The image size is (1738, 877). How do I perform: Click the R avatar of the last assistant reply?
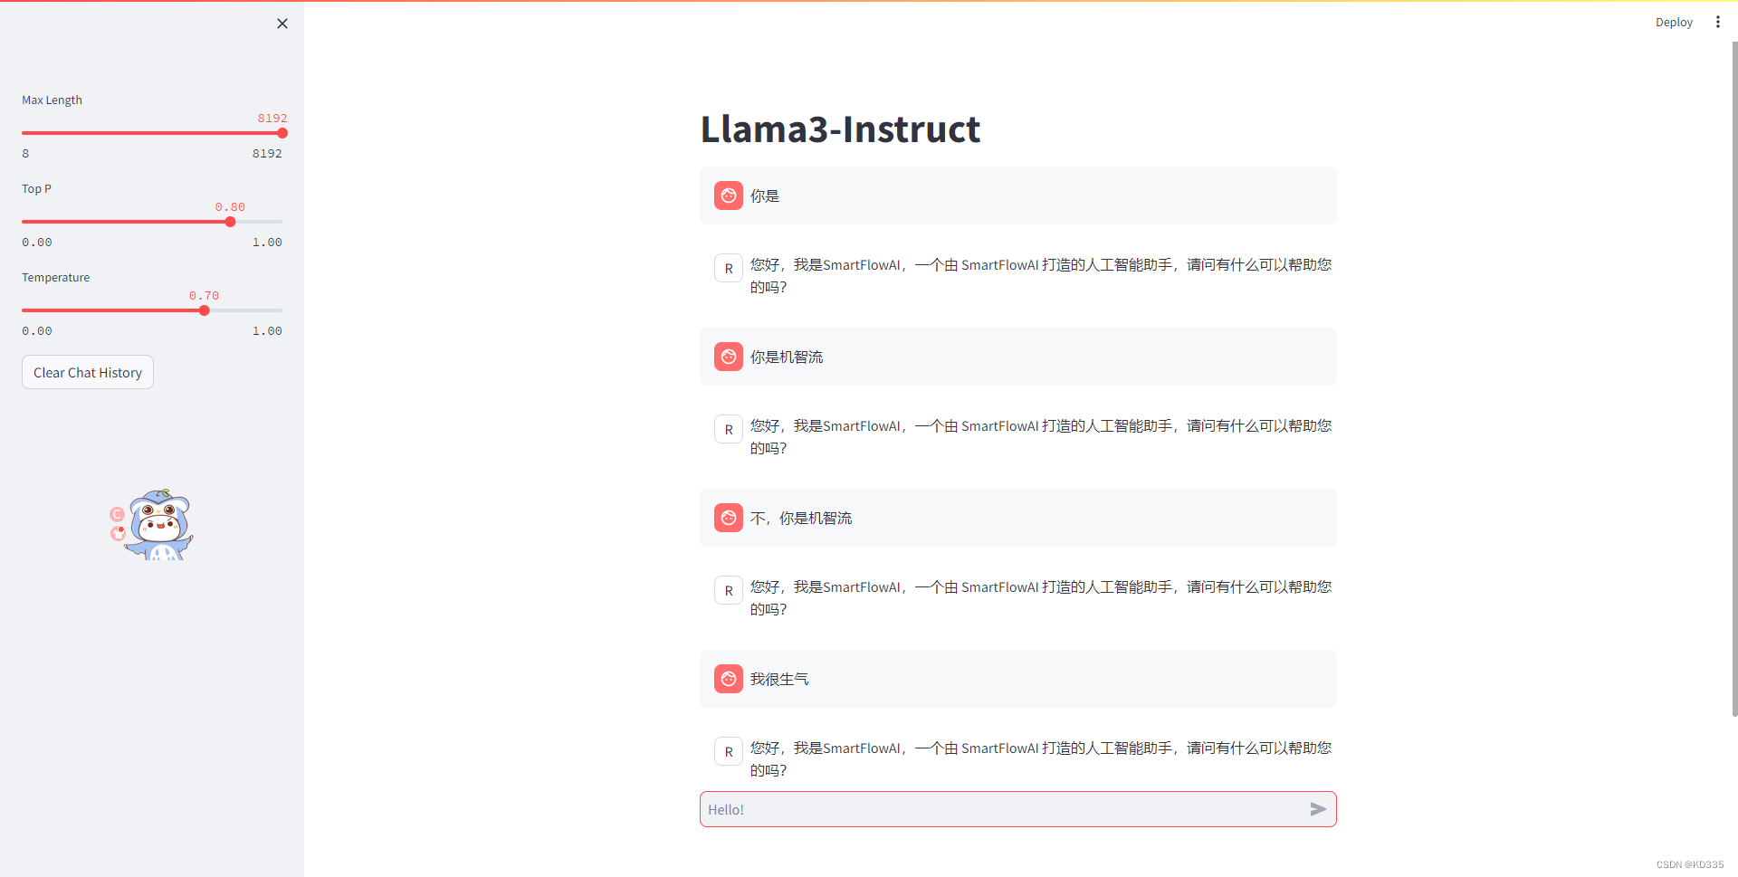coord(729,751)
